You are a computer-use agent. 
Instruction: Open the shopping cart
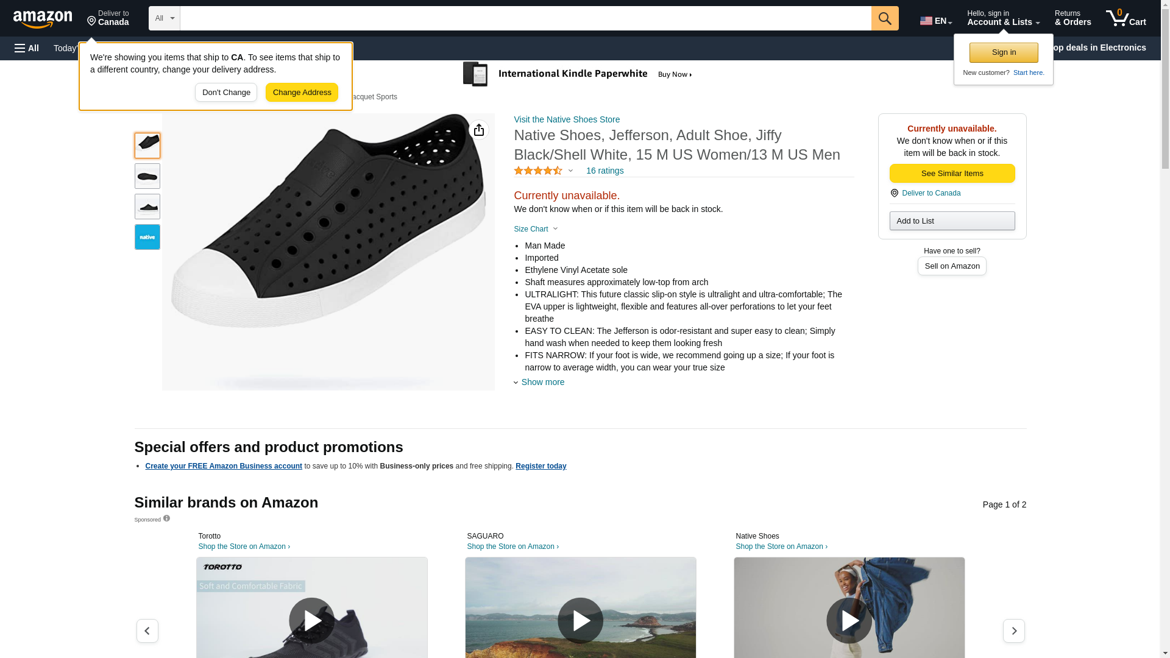coord(1126,18)
